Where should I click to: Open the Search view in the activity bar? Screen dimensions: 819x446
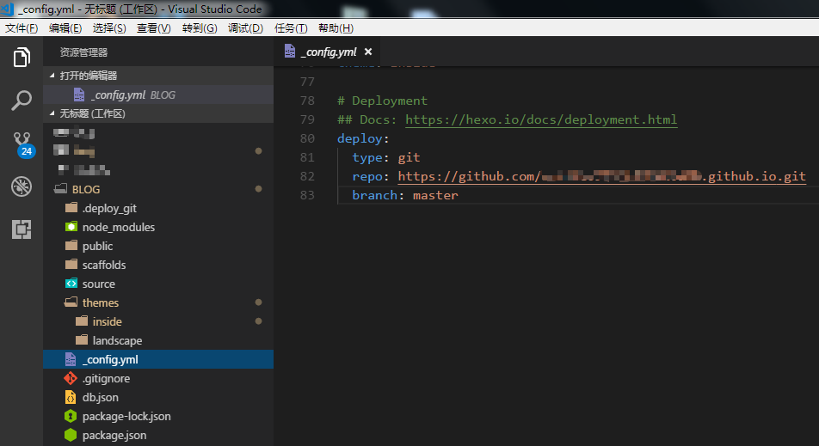pos(22,101)
